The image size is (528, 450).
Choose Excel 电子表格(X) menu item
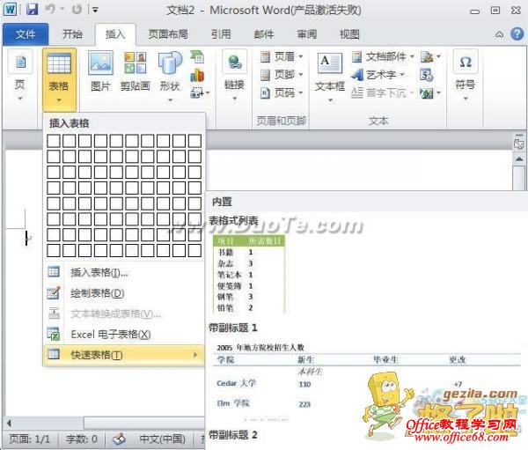click(124, 334)
